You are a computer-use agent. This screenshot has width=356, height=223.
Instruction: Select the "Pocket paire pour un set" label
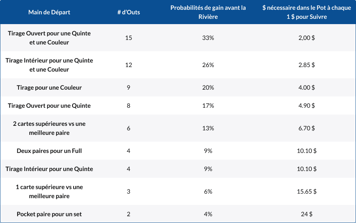[49, 214]
